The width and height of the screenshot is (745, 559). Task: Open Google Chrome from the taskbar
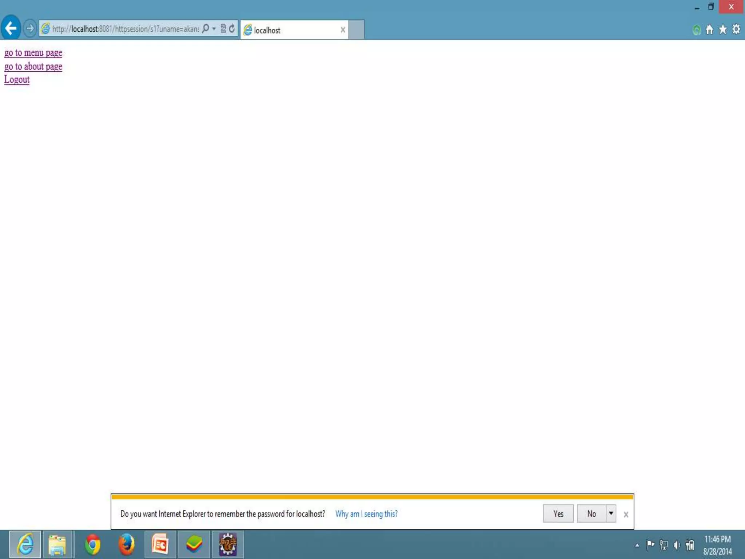[x=92, y=544]
